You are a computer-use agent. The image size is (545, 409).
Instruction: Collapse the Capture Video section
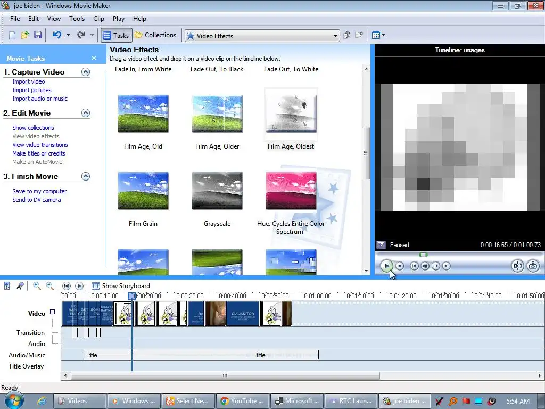pyautogui.click(x=86, y=72)
